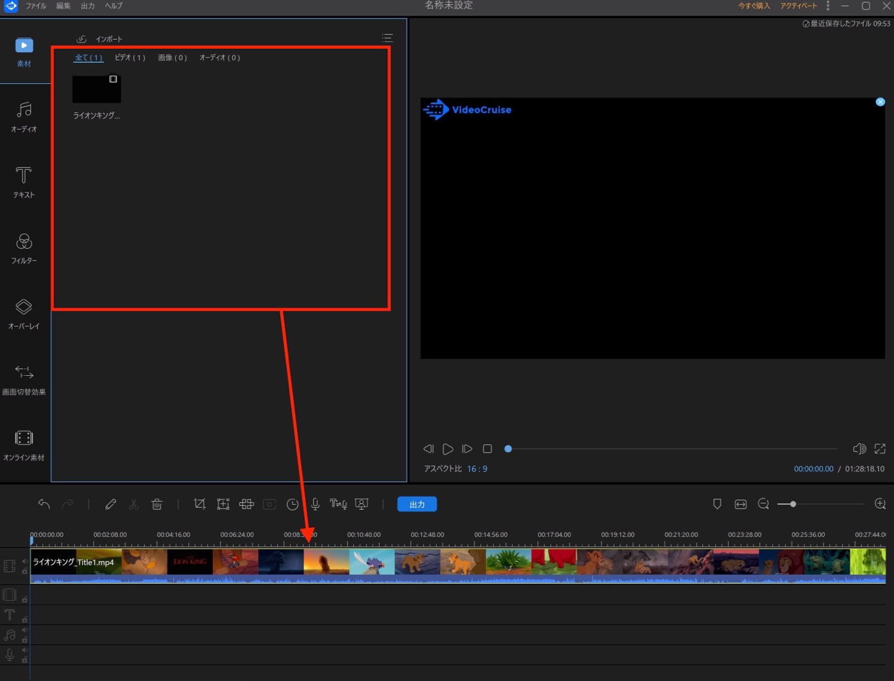
Task: Click the zoom-frame tool with plus
Action: pos(223,504)
